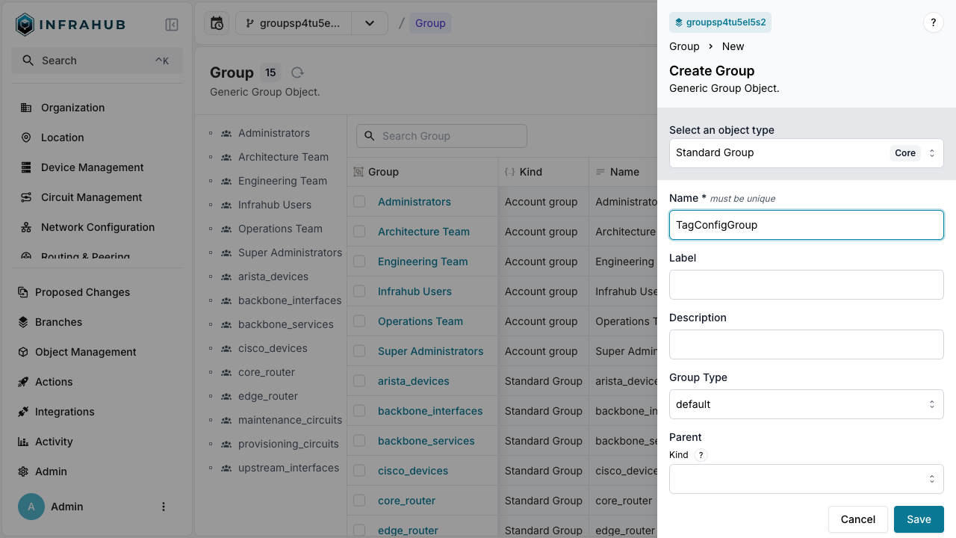This screenshot has height=538, width=956.
Task: Open the Group Type dropdown
Action: click(x=806, y=404)
